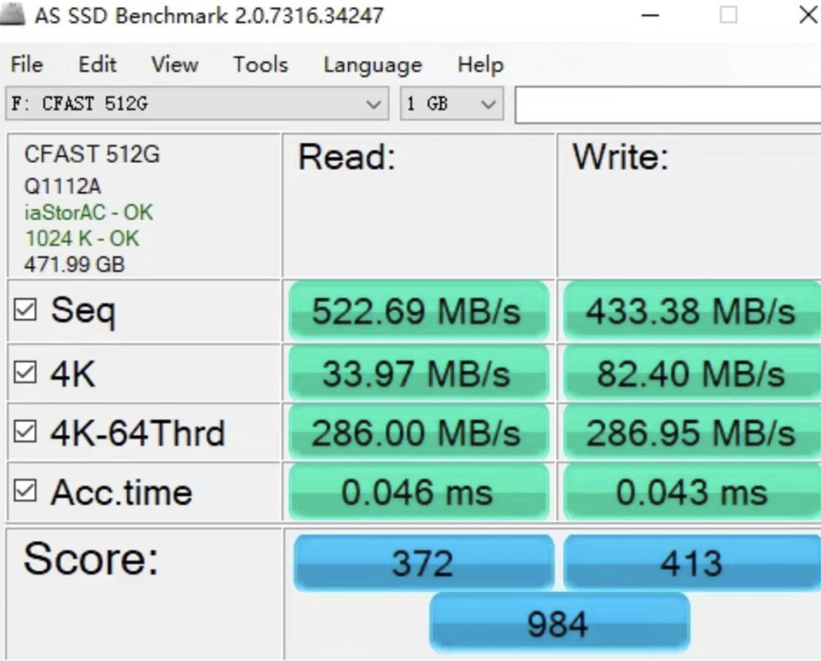Click the read score 372 bar
Viewport: 821px width, 661px height.
[424, 563]
